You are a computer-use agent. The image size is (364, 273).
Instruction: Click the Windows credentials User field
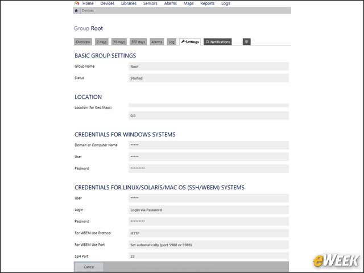[x=209, y=157]
